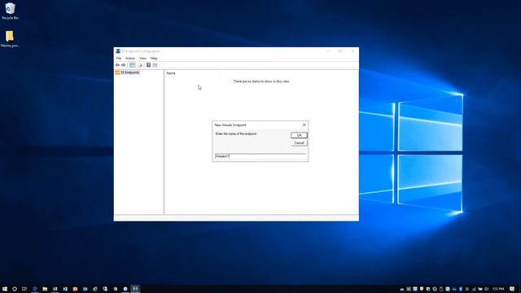Open Task View from the taskbar
This screenshot has width=521, height=293.
24,289
